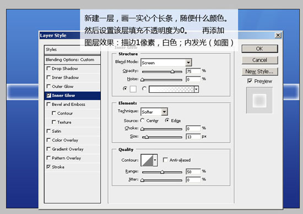Enable the Color Overlay checkbox

click(x=48, y=140)
